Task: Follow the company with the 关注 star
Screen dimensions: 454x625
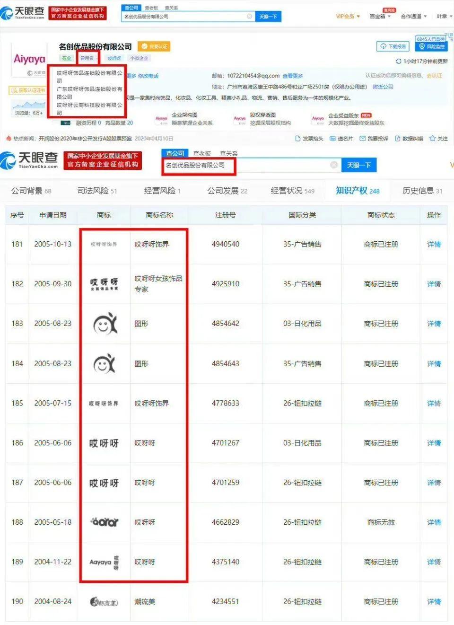Action: click(438, 138)
